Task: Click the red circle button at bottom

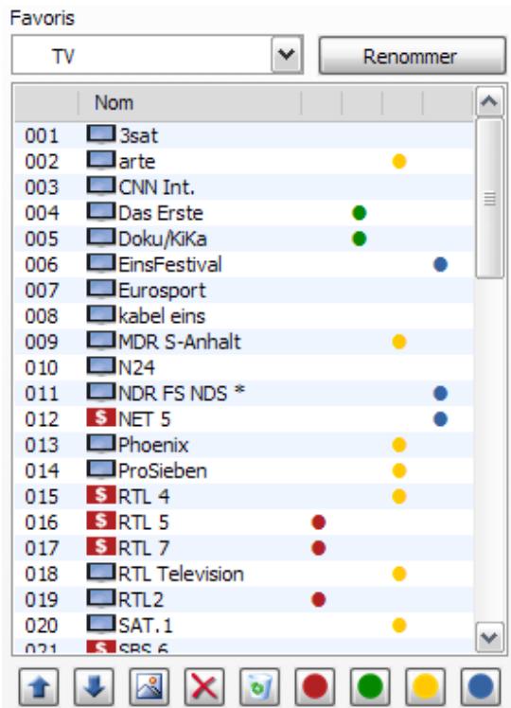Action: point(315,687)
